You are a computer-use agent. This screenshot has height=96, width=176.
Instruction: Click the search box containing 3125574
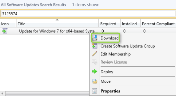tap(88, 14)
